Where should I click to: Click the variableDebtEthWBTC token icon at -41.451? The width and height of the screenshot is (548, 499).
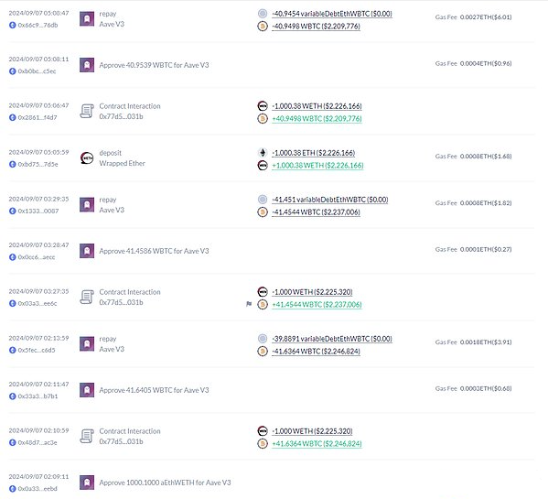[263, 200]
